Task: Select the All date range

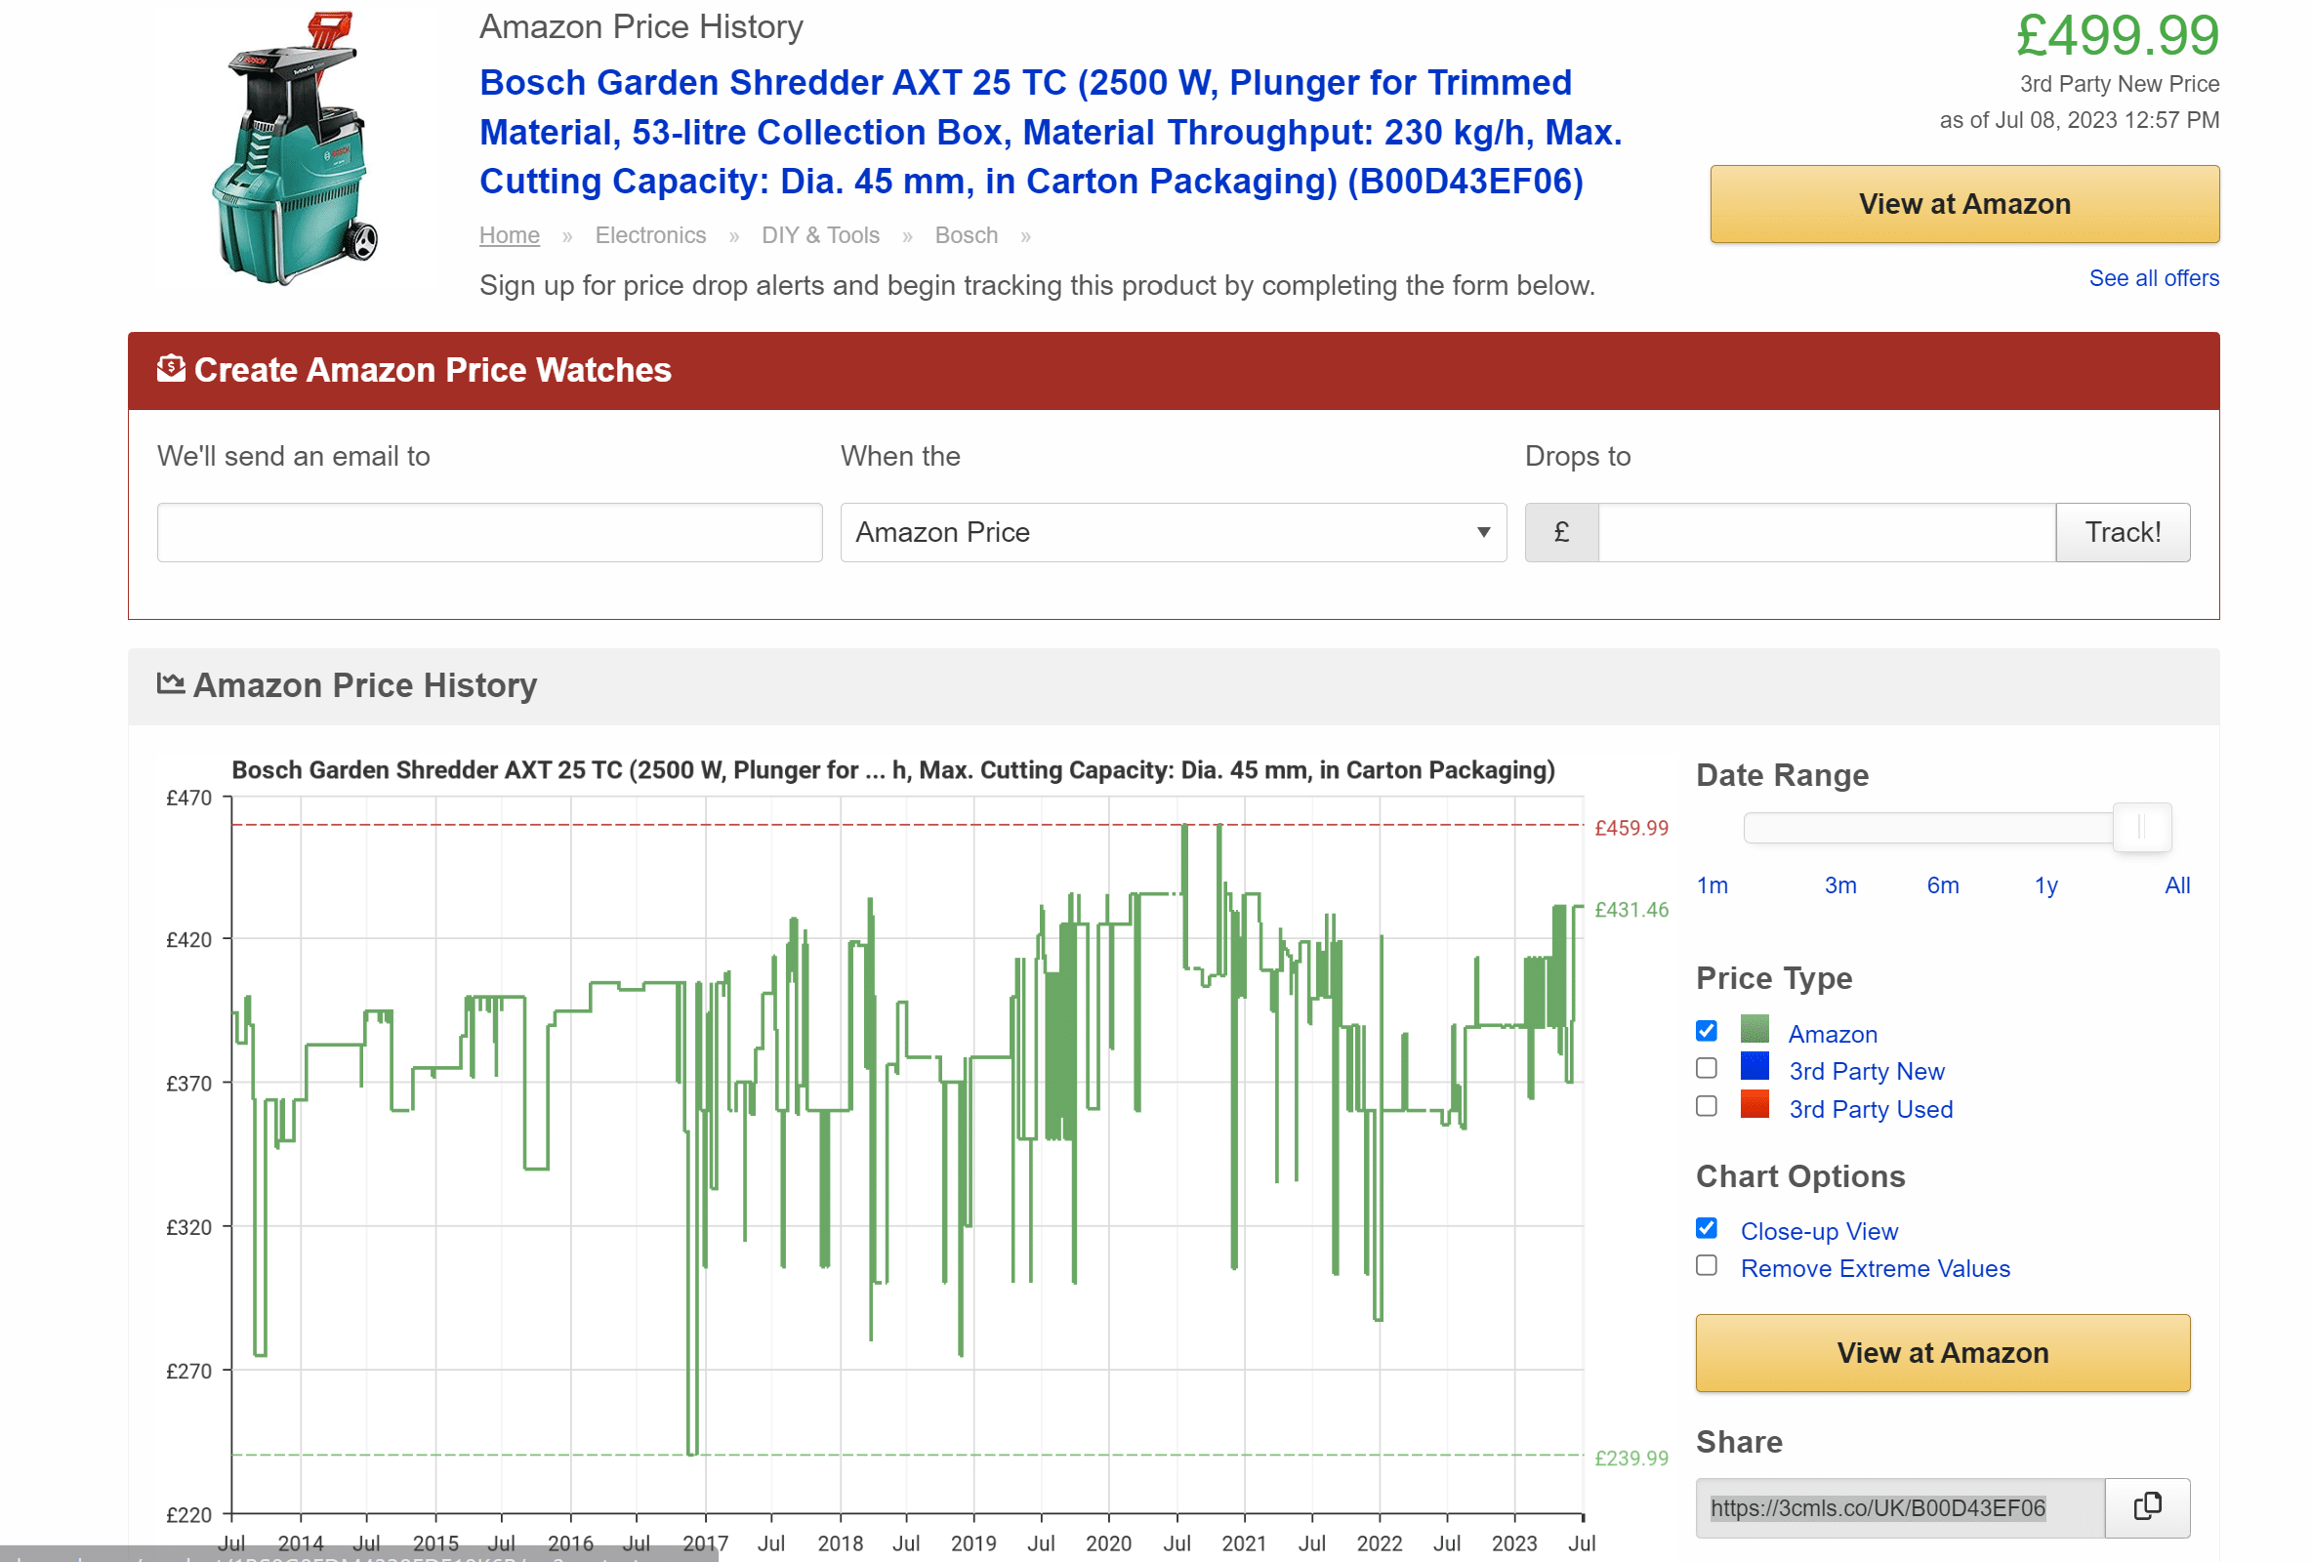Action: click(2176, 885)
